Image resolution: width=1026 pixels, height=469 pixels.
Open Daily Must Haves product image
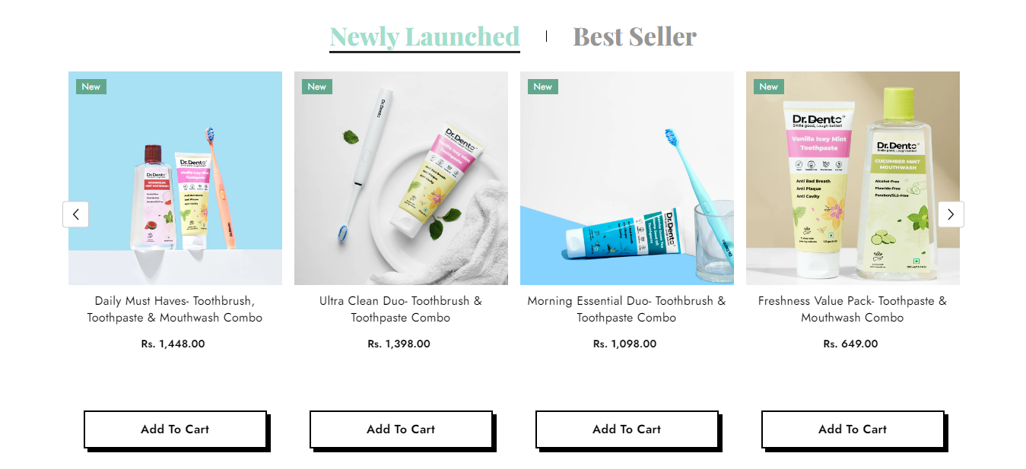[x=175, y=178]
